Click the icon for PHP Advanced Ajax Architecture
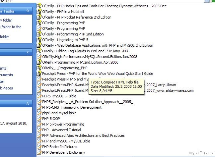This screenshot has width=215, height=157. [39, 135]
